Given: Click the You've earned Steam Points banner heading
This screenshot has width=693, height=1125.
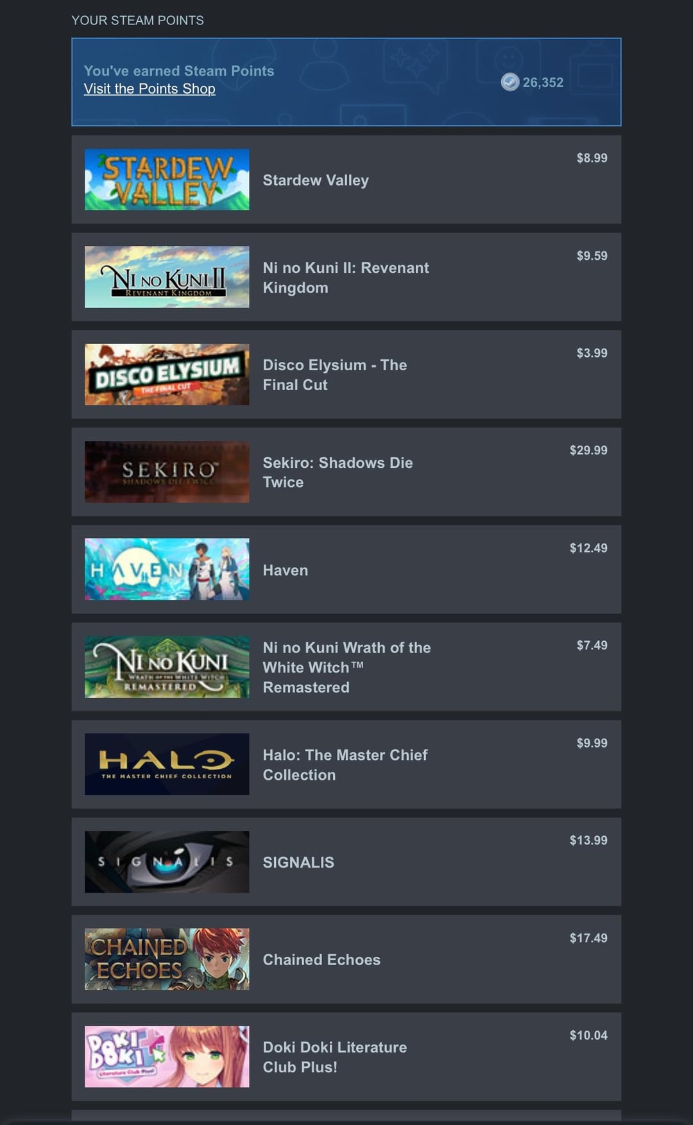Looking at the screenshot, I should [179, 71].
